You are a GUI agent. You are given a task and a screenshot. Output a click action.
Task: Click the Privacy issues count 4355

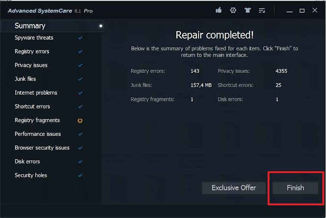click(x=281, y=71)
